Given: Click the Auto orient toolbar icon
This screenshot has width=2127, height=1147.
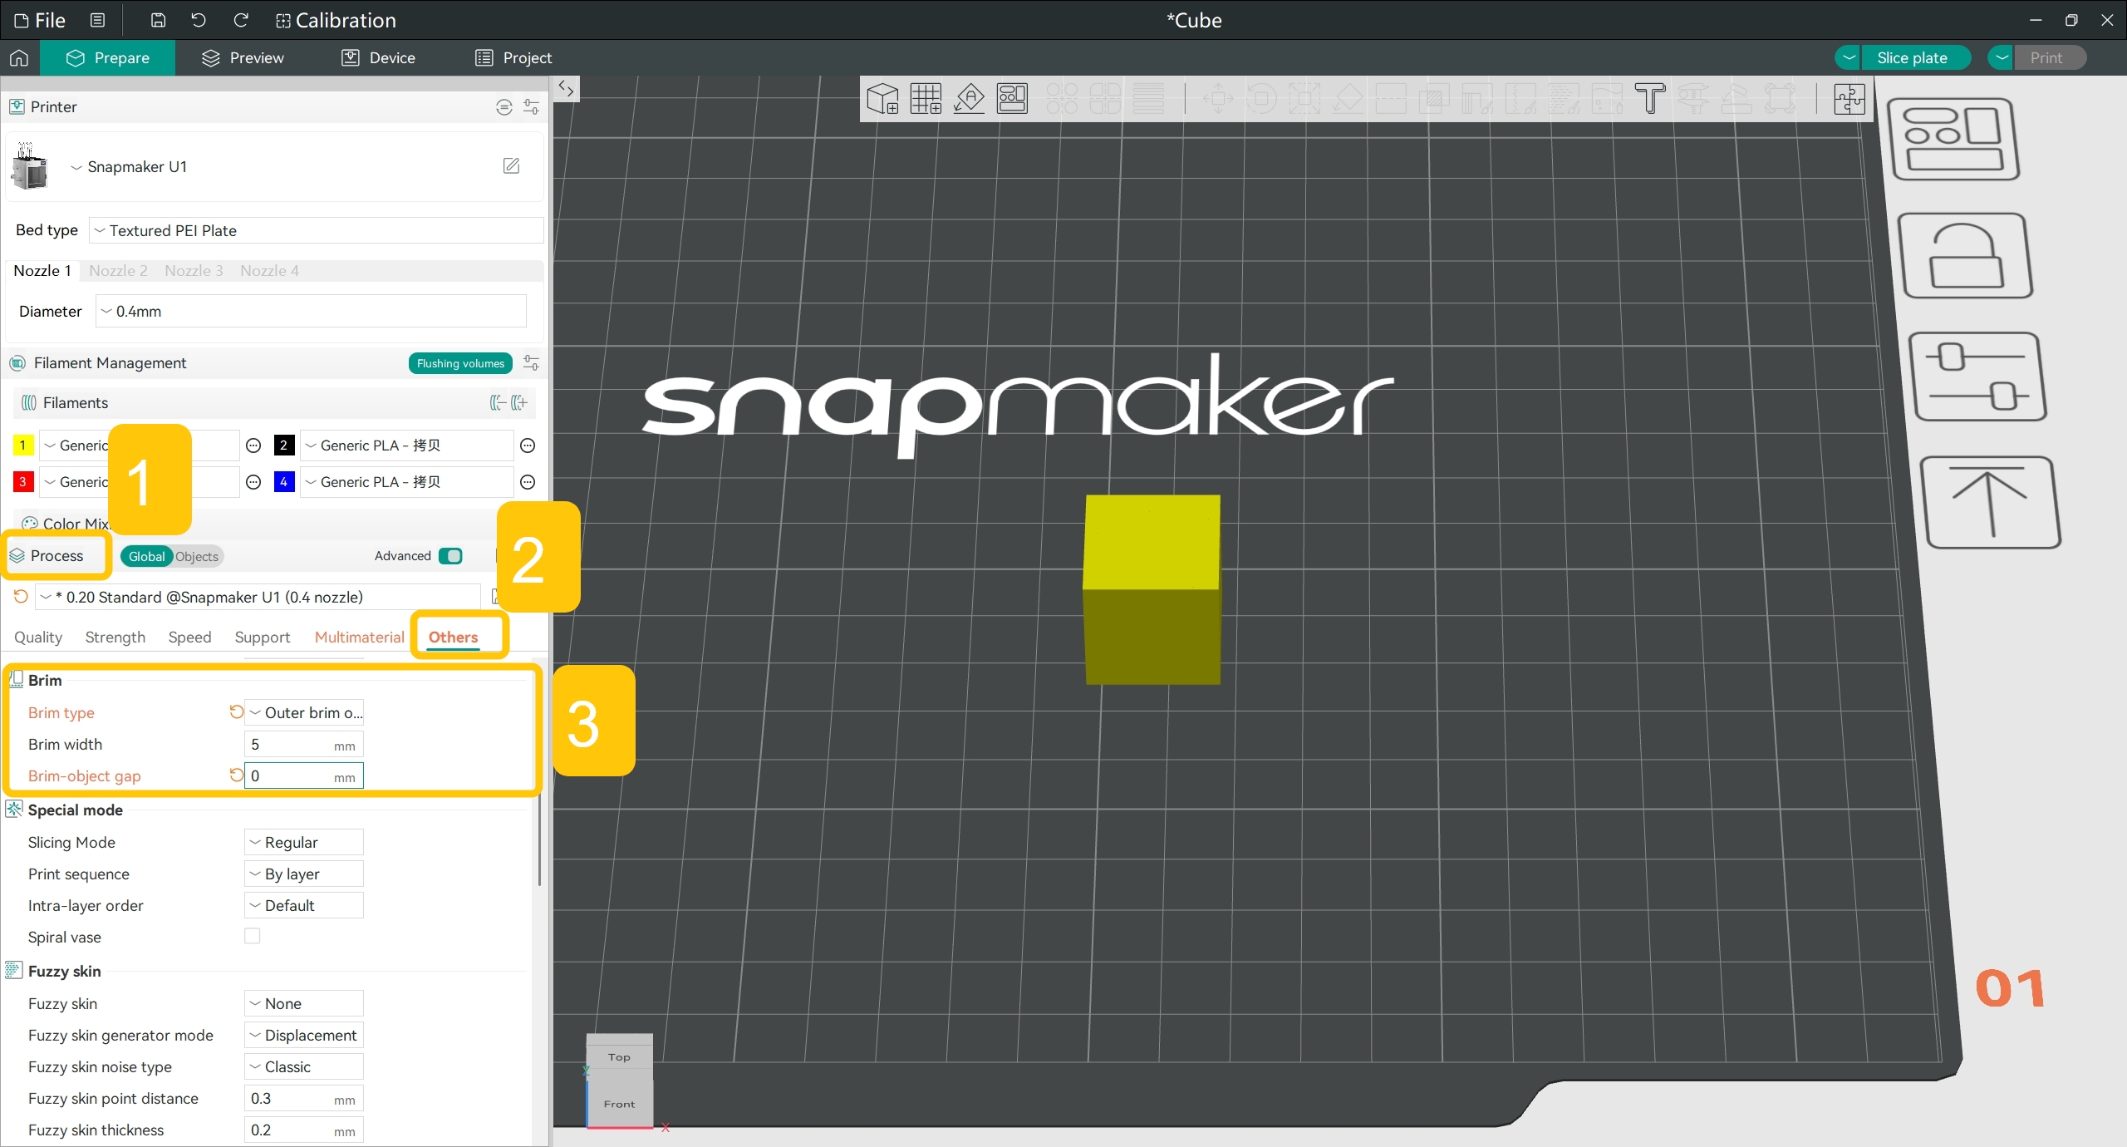Looking at the screenshot, I should pos(969,99).
